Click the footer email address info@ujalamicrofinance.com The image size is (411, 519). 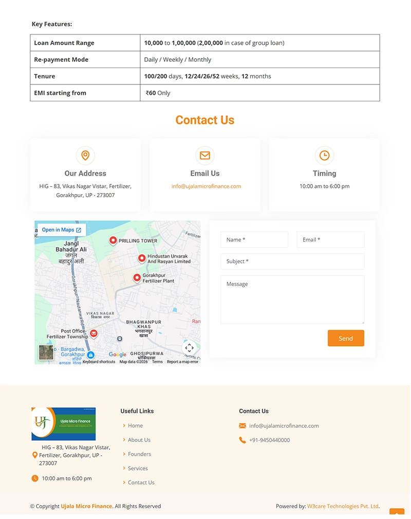[284, 426]
